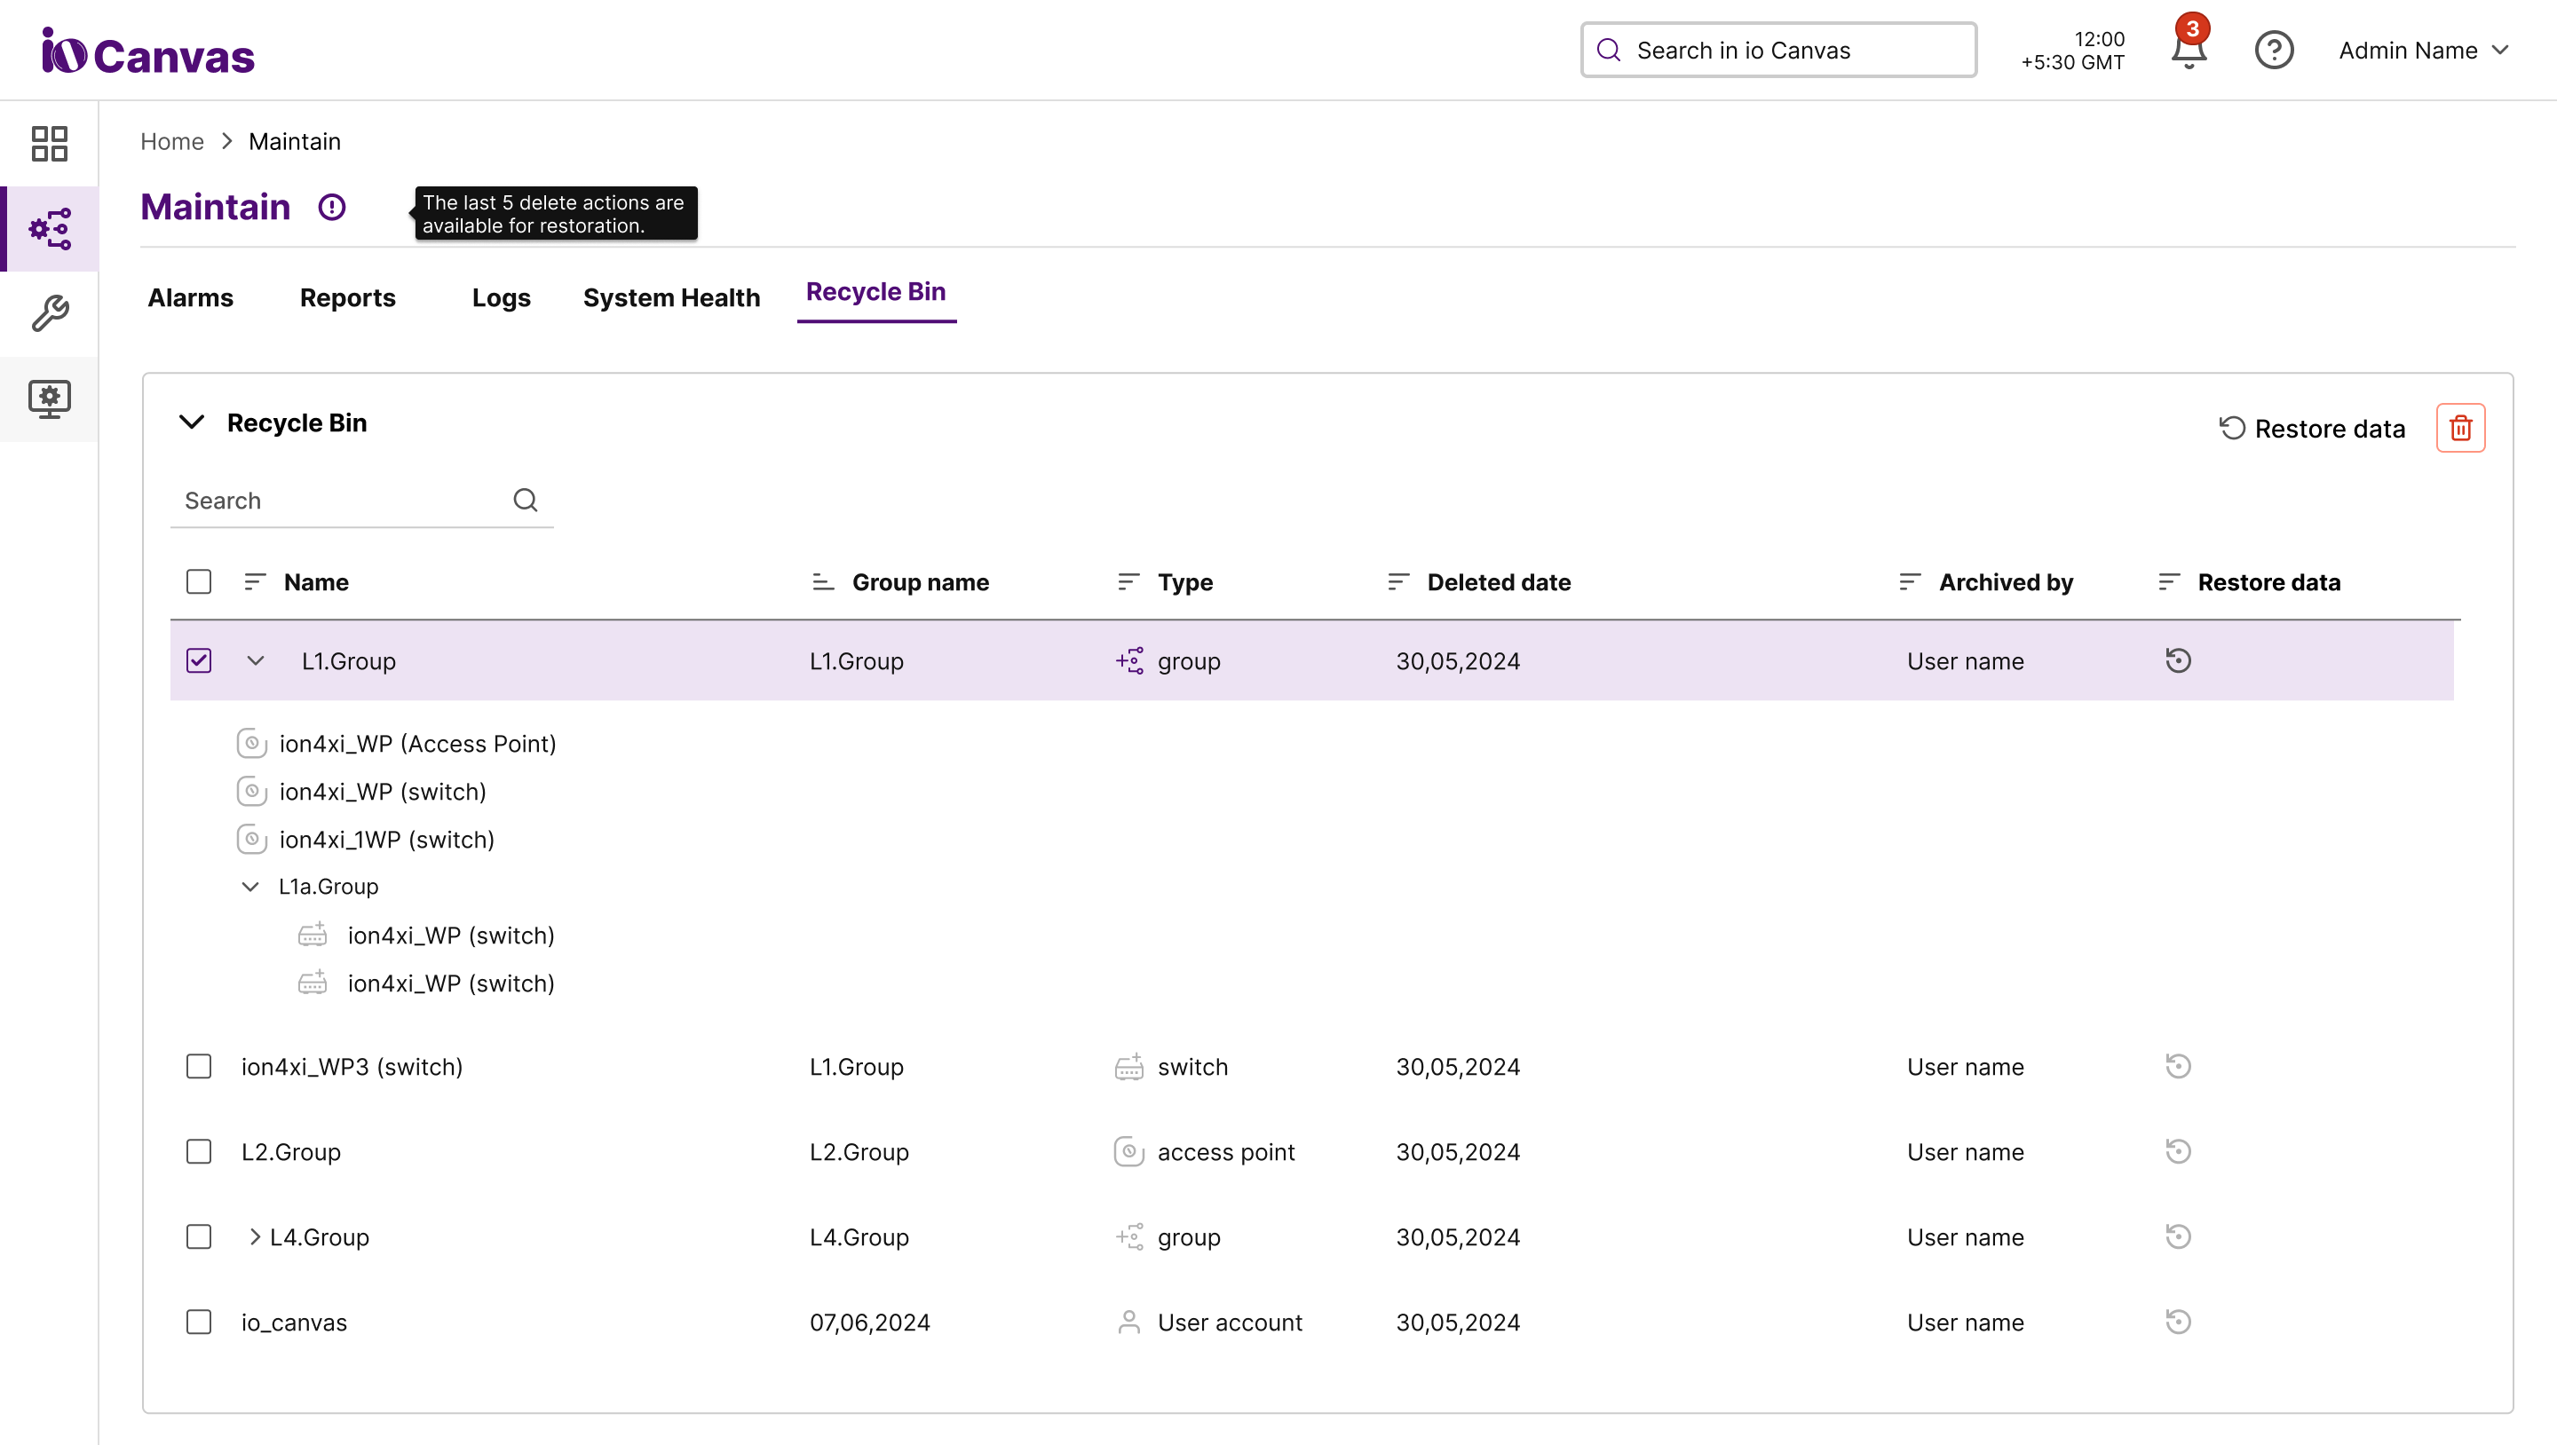The image size is (2557, 1445).
Task: Select the wrench tools sidebar icon
Action: tap(49, 313)
